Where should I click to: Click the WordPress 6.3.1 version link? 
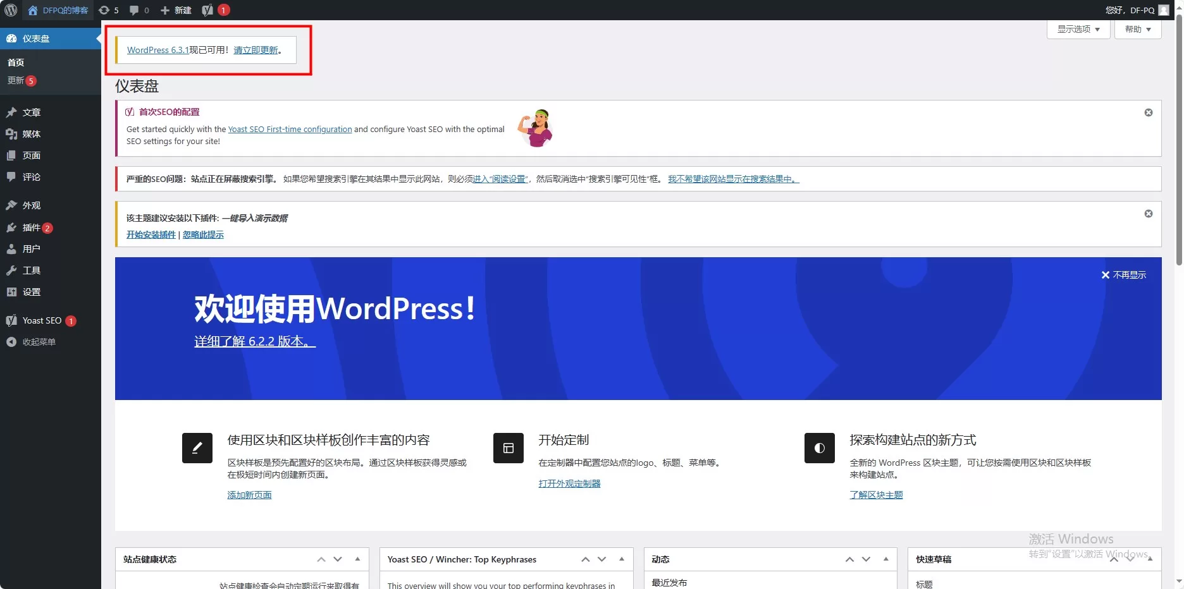[x=158, y=50]
